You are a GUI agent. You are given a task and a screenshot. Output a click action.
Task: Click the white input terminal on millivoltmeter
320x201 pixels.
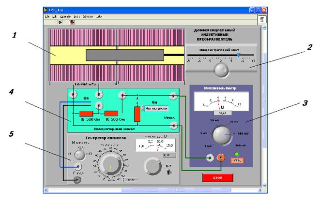click(x=210, y=158)
